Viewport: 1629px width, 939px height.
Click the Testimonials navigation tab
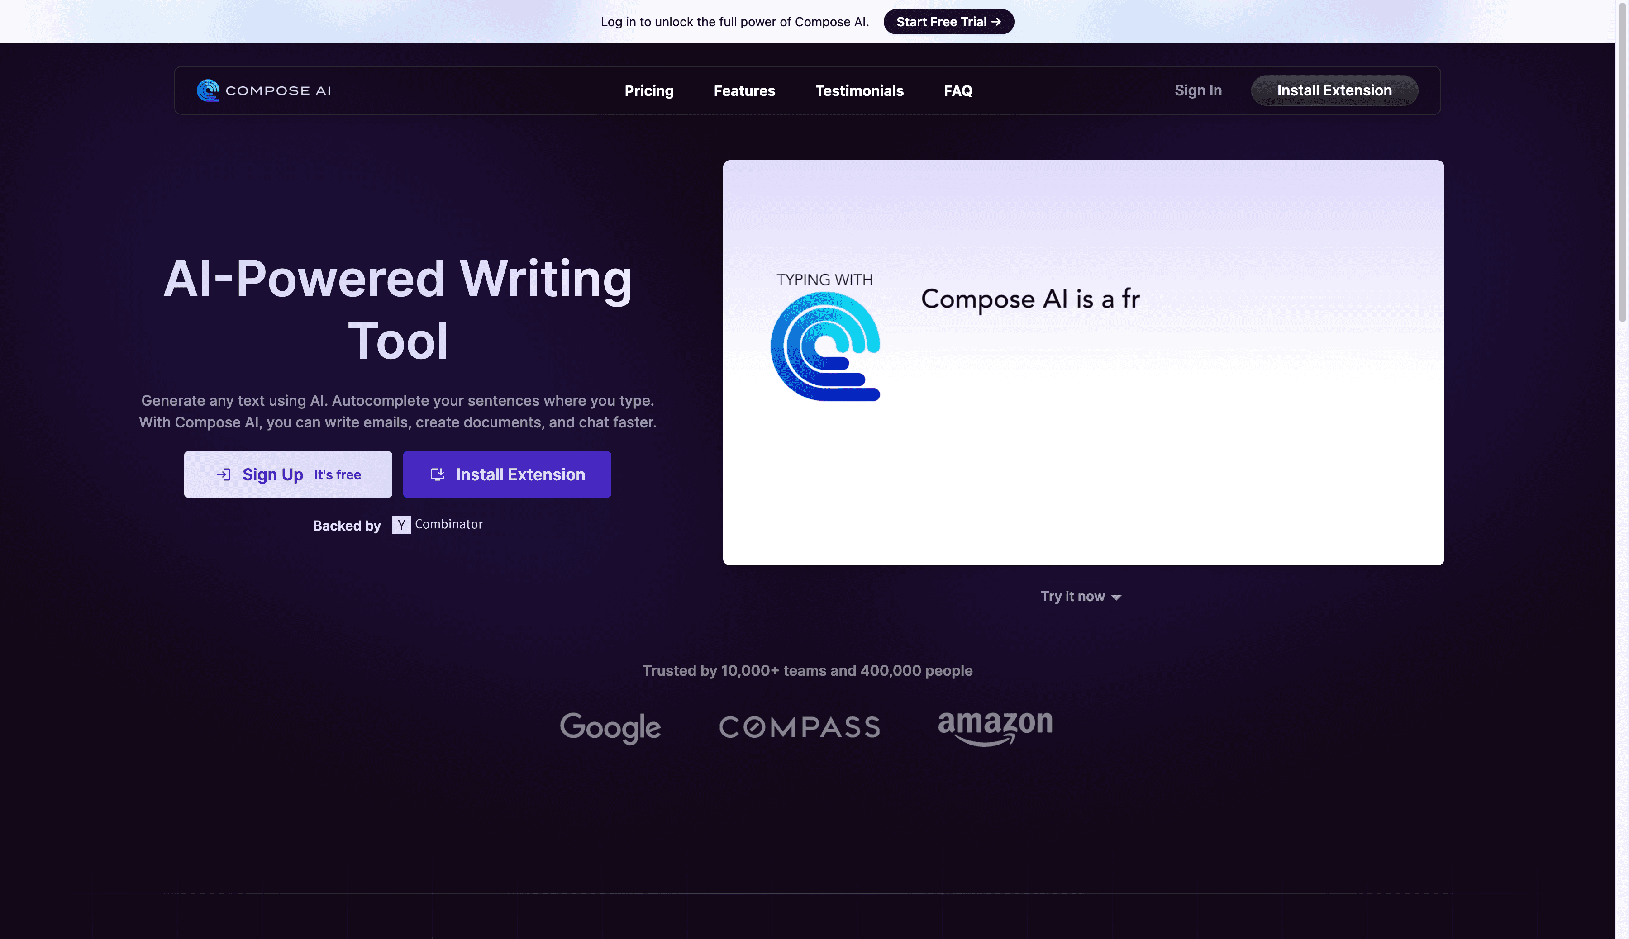[859, 90]
